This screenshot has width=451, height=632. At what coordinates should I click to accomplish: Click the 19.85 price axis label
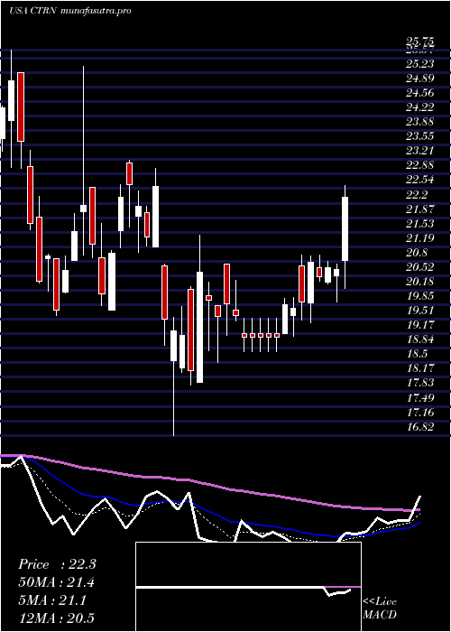[420, 296]
